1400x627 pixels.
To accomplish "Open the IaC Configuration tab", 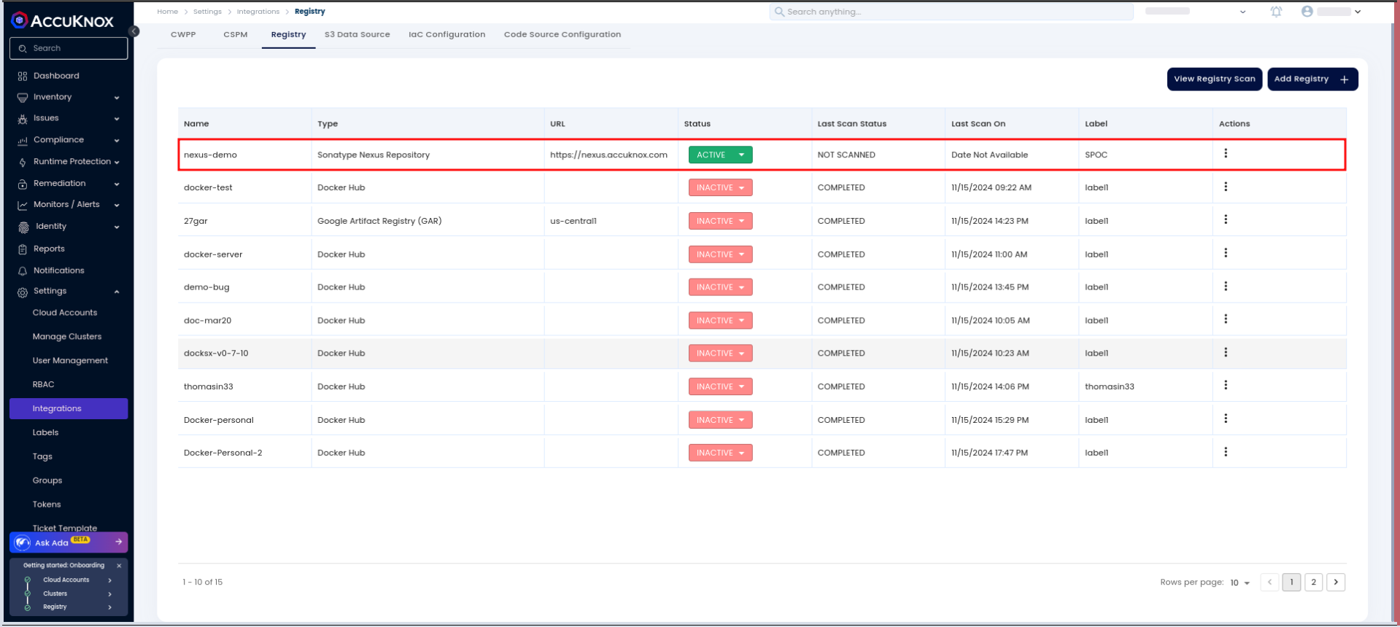I will coord(446,34).
